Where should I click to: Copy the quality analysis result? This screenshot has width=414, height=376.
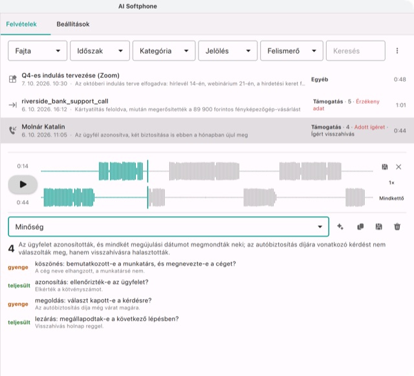tap(360, 227)
